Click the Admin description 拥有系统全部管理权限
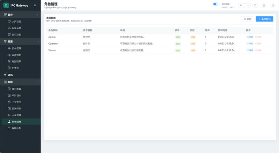The width and height of the screenshot is (279, 153). [x=132, y=37]
